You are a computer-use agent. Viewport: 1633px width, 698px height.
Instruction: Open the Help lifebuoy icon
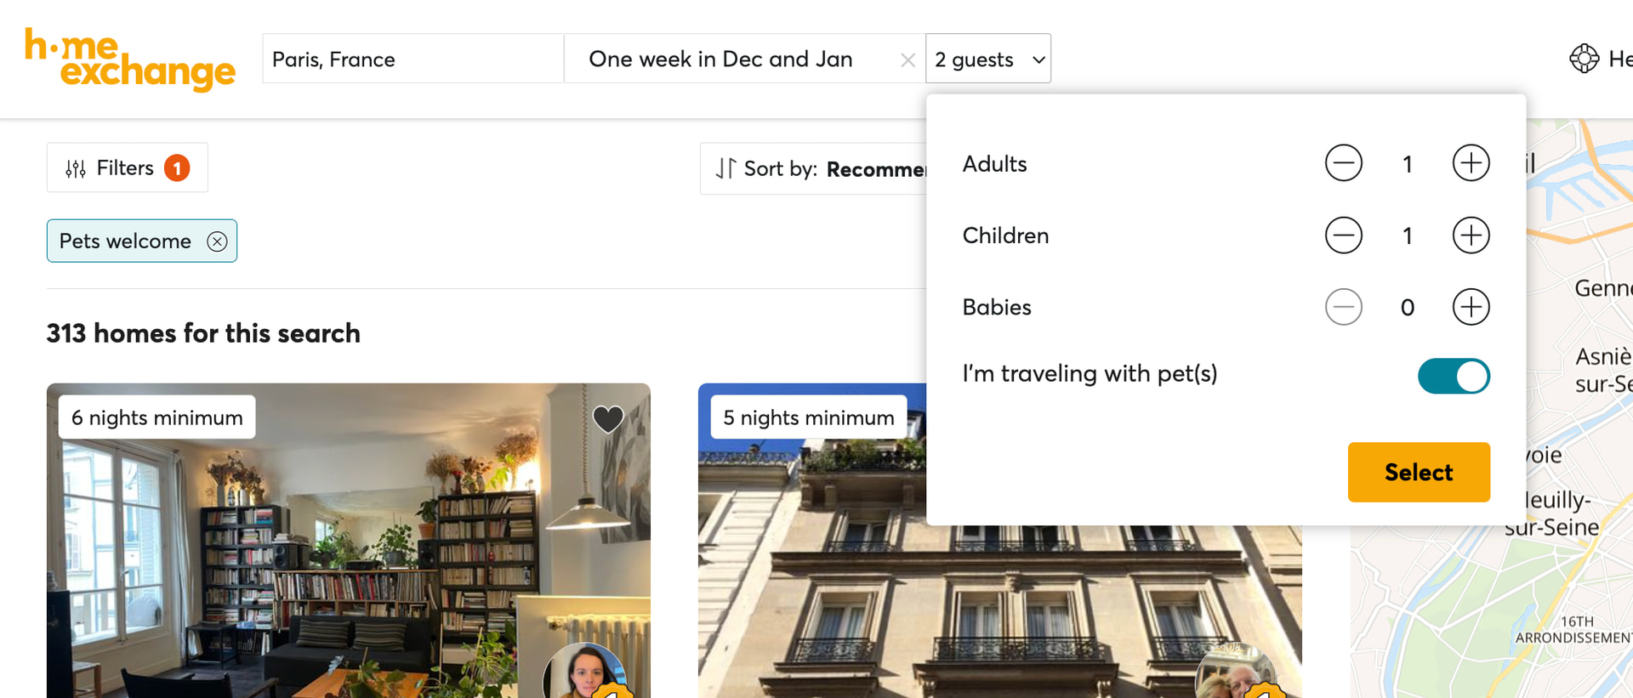coord(1584,59)
